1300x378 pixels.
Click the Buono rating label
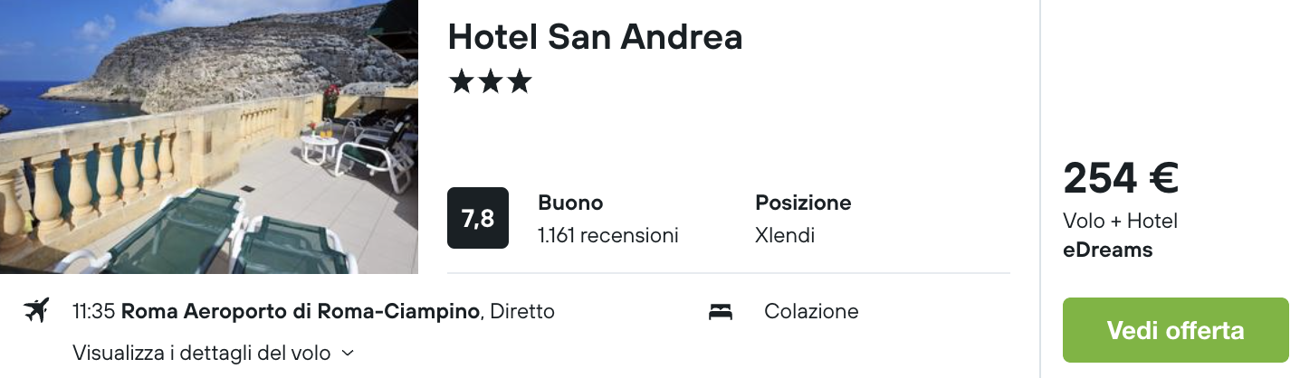click(570, 203)
